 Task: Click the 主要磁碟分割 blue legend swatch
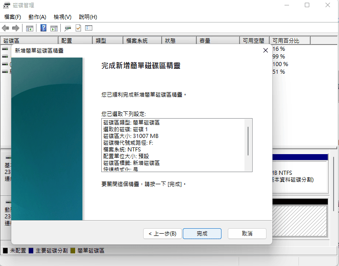(31, 251)
